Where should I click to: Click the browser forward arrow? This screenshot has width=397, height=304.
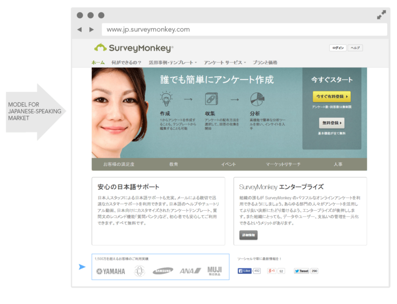91,30
